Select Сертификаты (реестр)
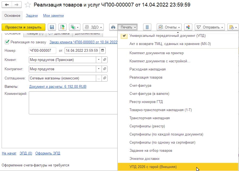 178,126
